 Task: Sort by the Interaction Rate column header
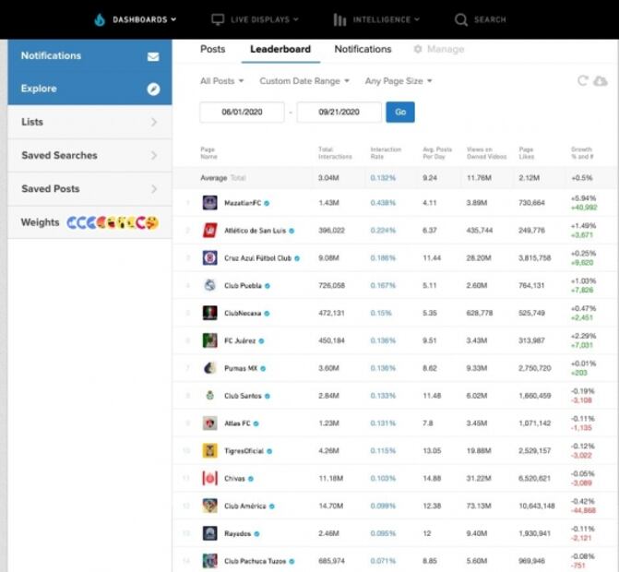click(386, 153)
